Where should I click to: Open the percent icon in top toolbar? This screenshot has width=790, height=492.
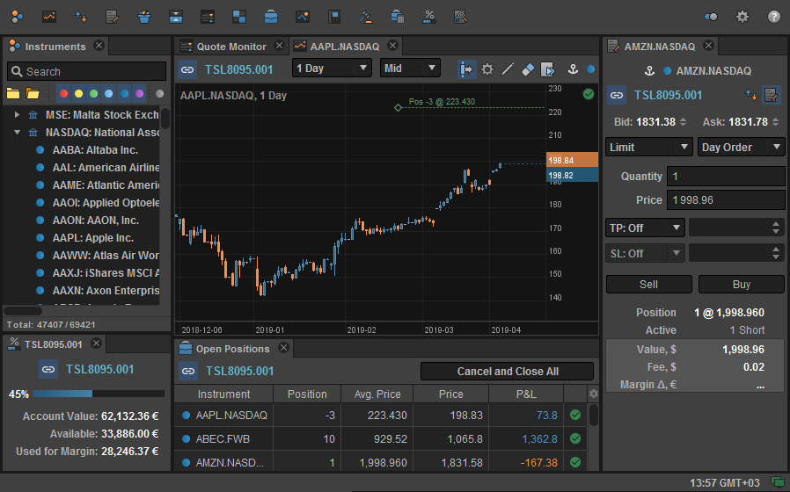coord(429,16)
